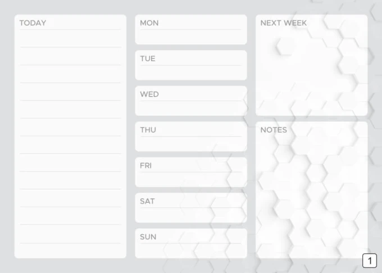Image resolution: width=382 pixels, height=273 pixels.
Task: Select the SUN label text
Action: click(148, 236)
